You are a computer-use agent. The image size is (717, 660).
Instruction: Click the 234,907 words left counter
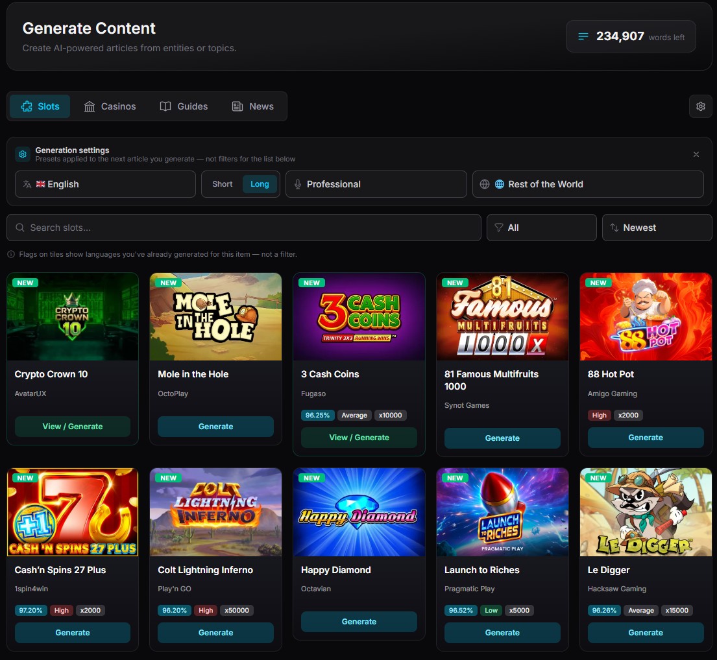631,36
